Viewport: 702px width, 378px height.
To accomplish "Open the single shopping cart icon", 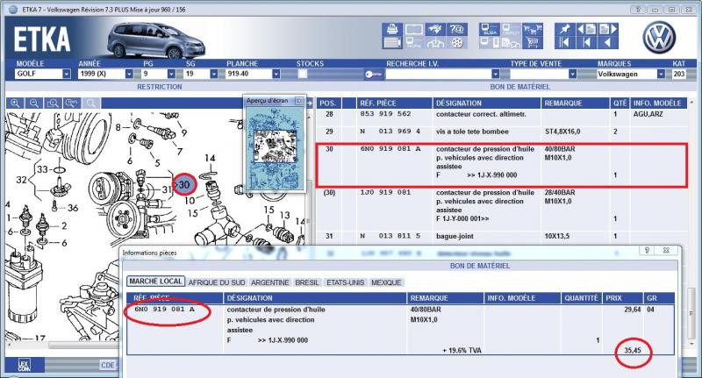I will (x=533, y=42).
